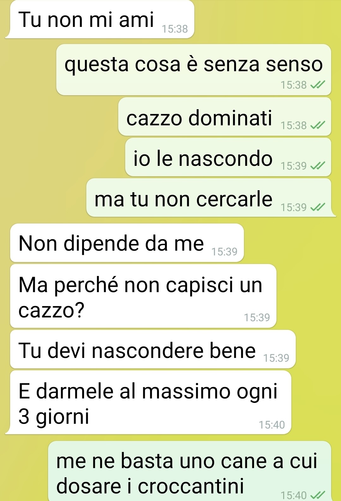The image size is (341, 501).
Task: Tap the read-receipt checkmarks on the croccantini message
Action: [x=318, y=495]
